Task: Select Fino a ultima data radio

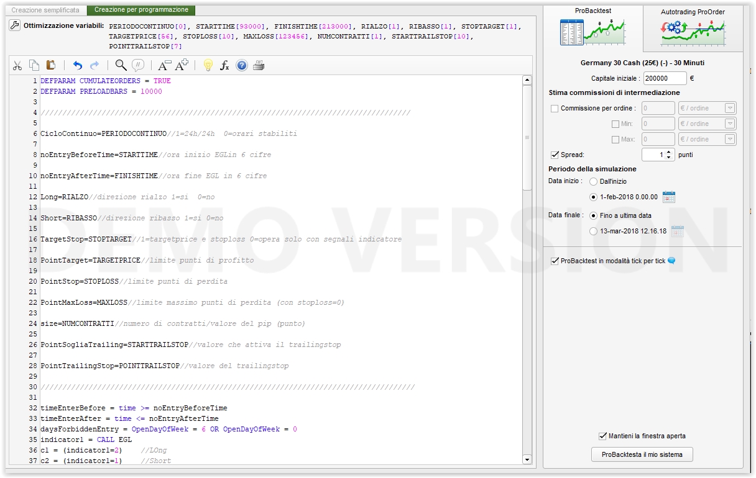Action: pyautogui.click(x=594, y=215)
